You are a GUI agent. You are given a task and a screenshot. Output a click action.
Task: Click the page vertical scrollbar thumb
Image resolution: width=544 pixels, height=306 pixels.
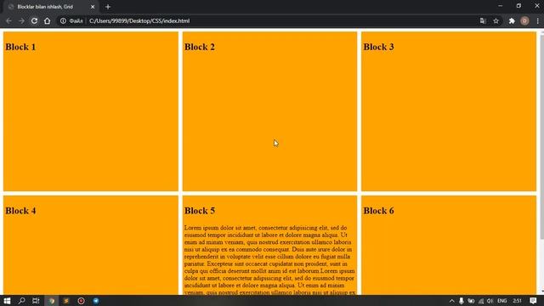pos(542,137)
